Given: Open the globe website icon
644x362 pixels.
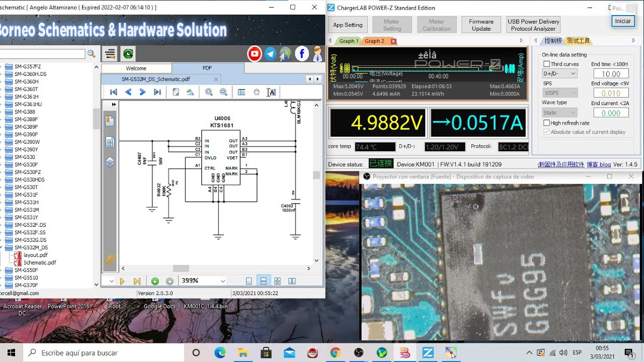Looking at the screenshot, I should tap(285, 54).
